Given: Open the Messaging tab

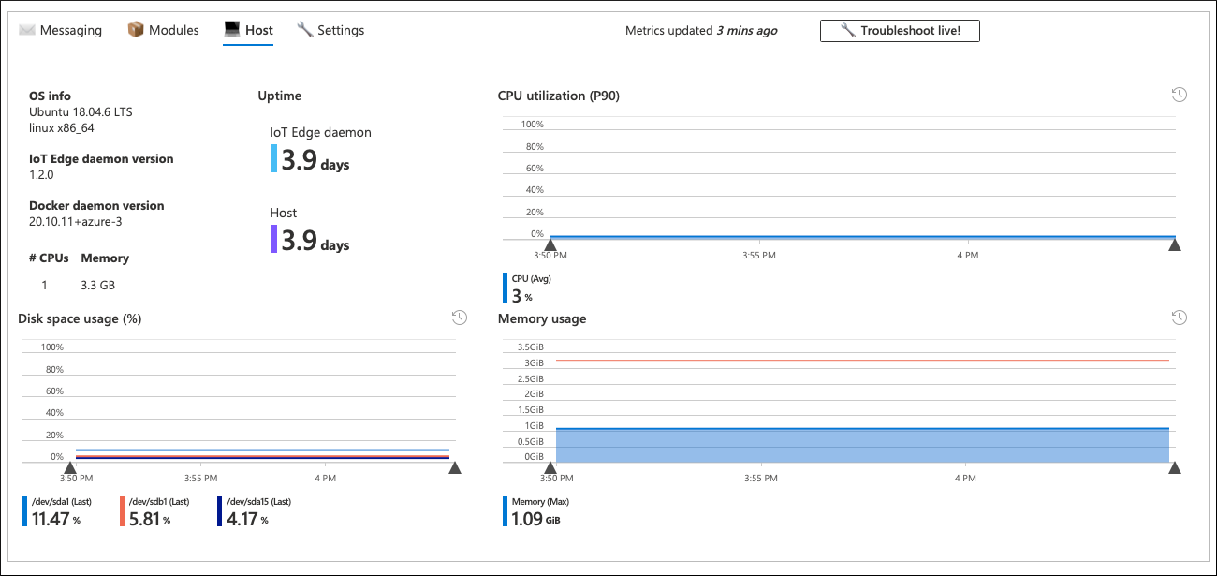Looking at the screenshot, I should tap(70, 30).
